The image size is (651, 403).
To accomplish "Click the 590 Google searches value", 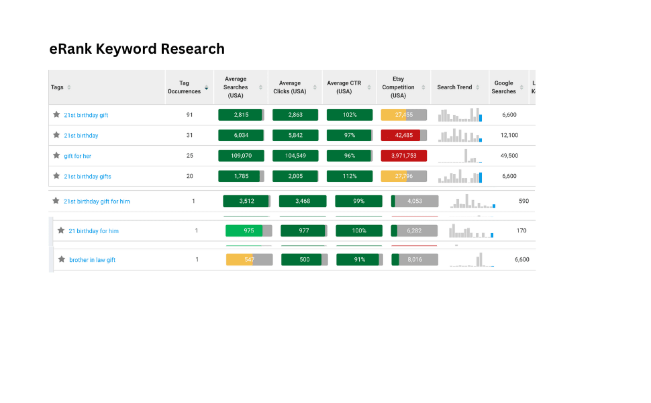I will [x=524, y=201].
